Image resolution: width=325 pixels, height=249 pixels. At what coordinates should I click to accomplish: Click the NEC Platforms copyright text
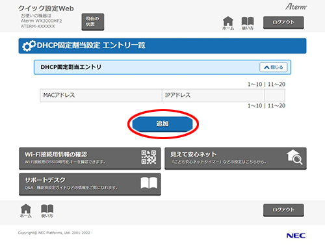point(54,233)
